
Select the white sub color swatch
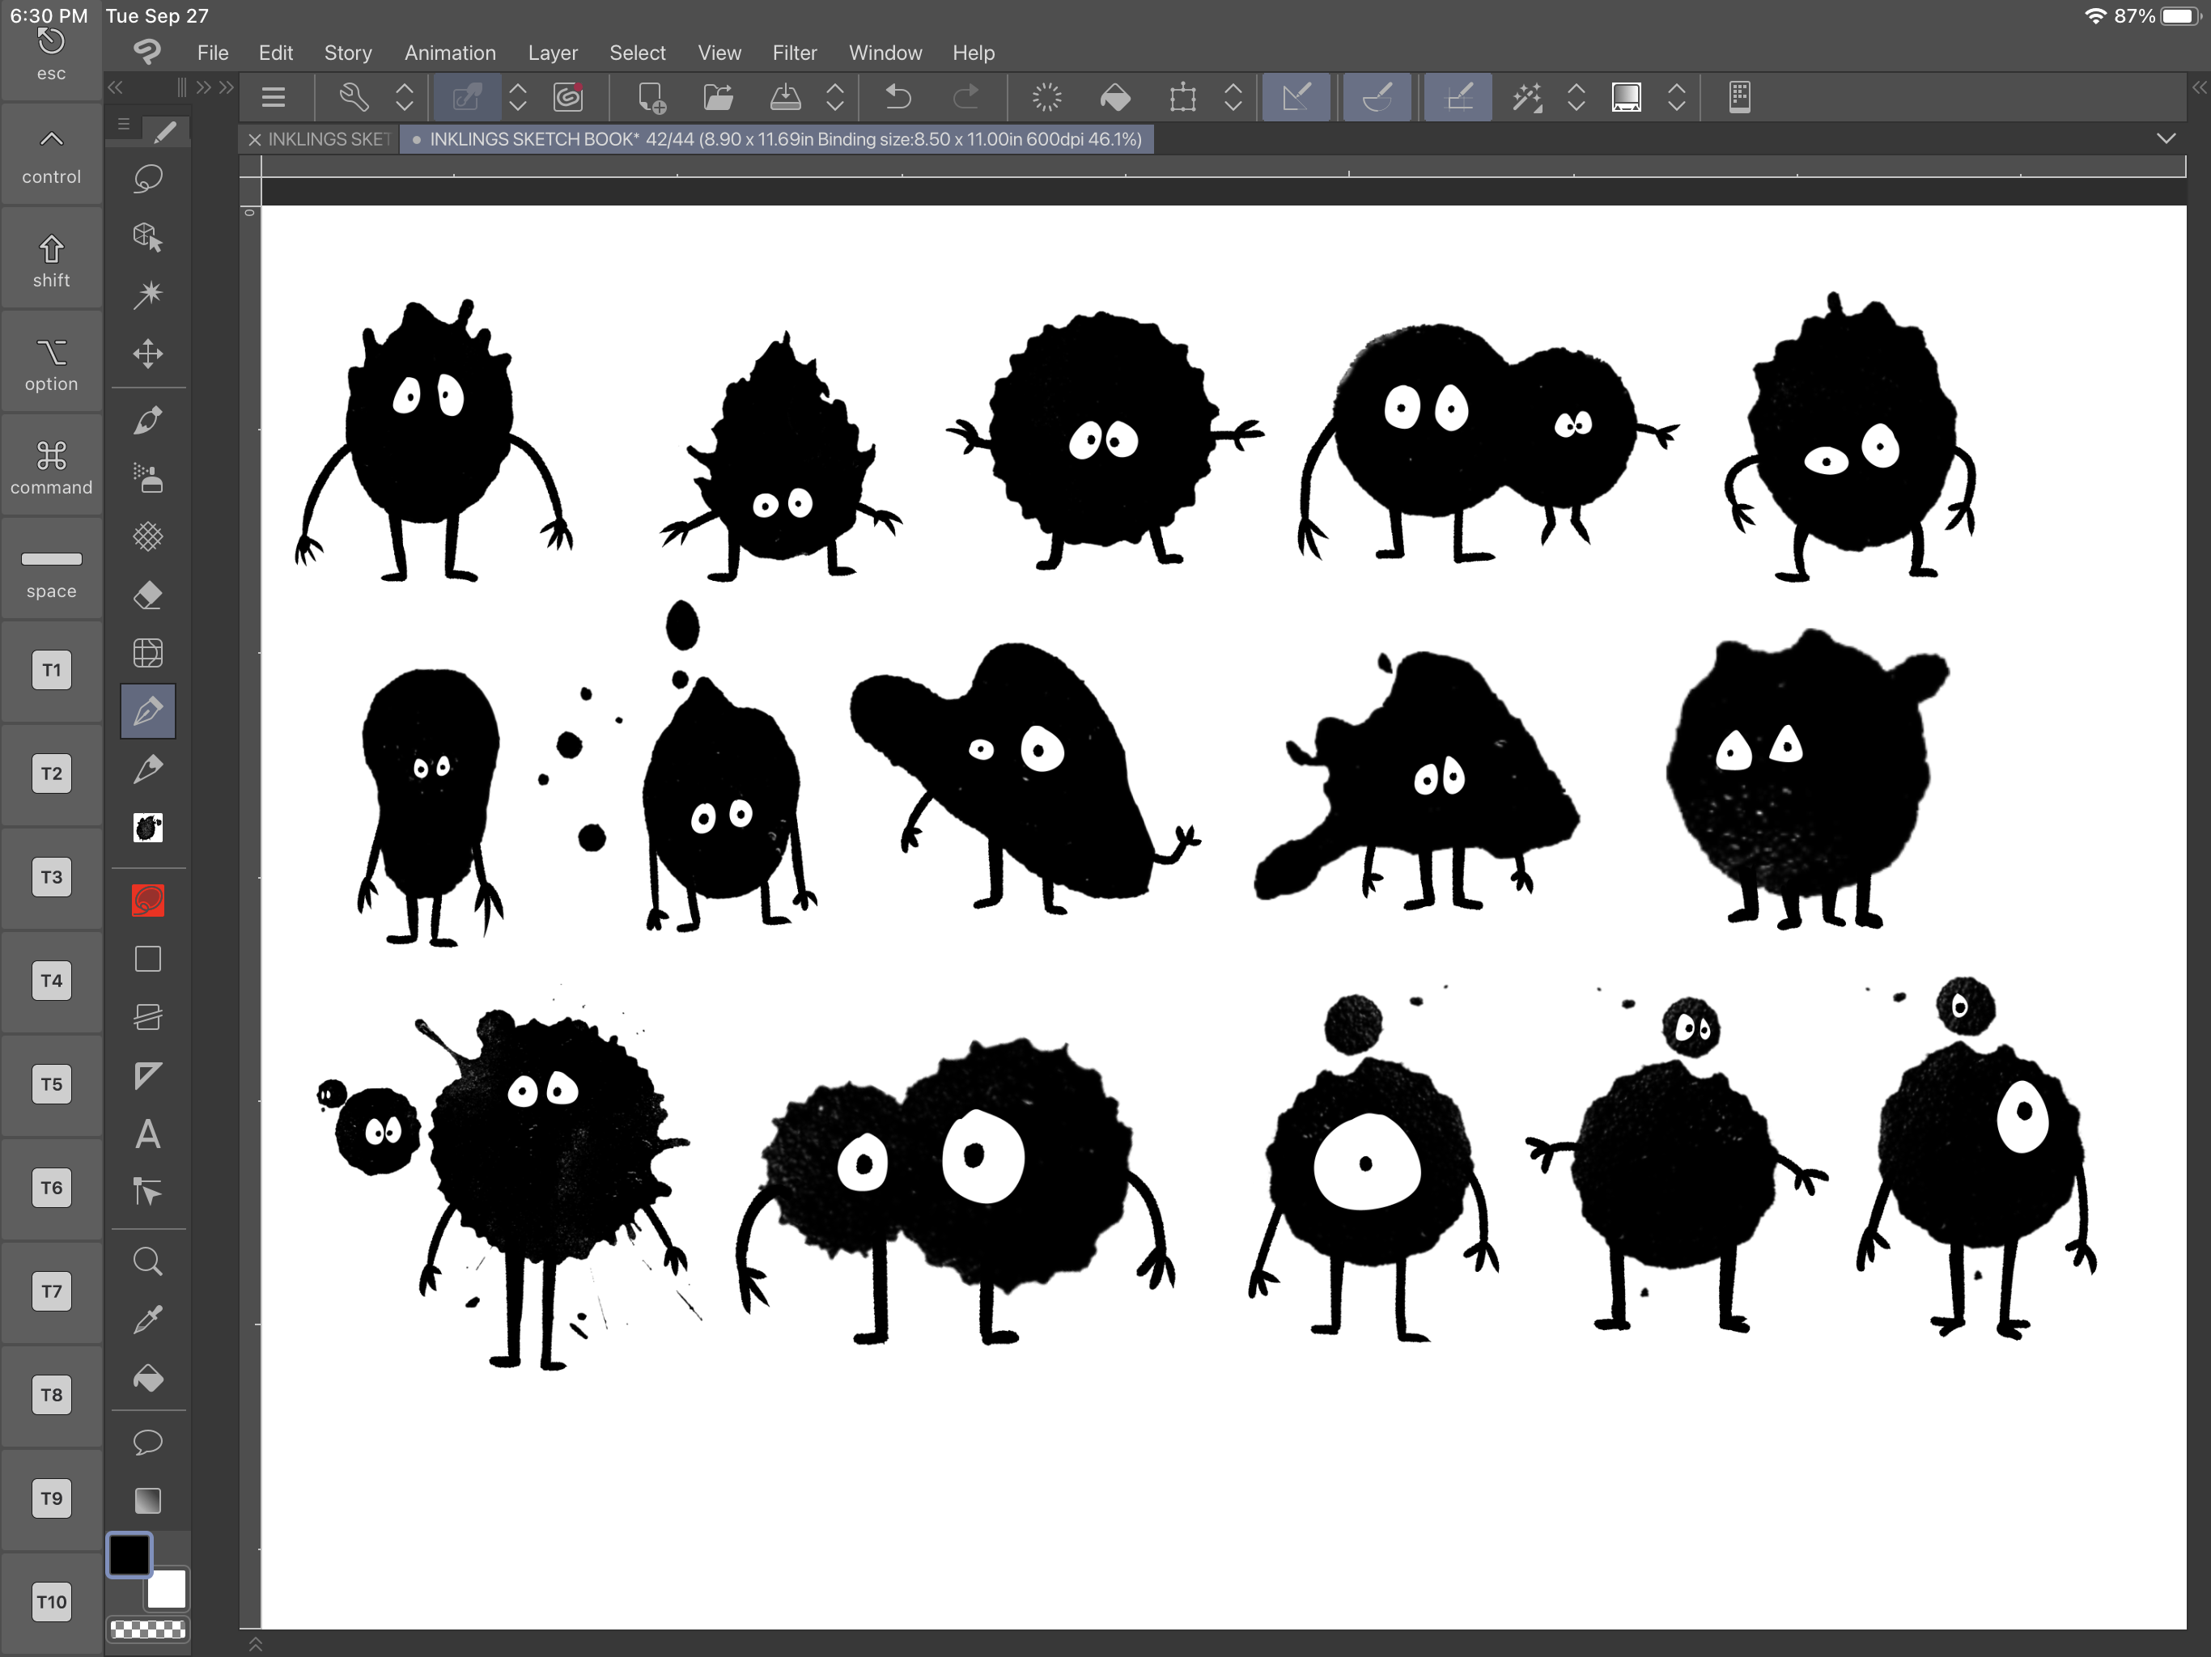pos(167,1589)
